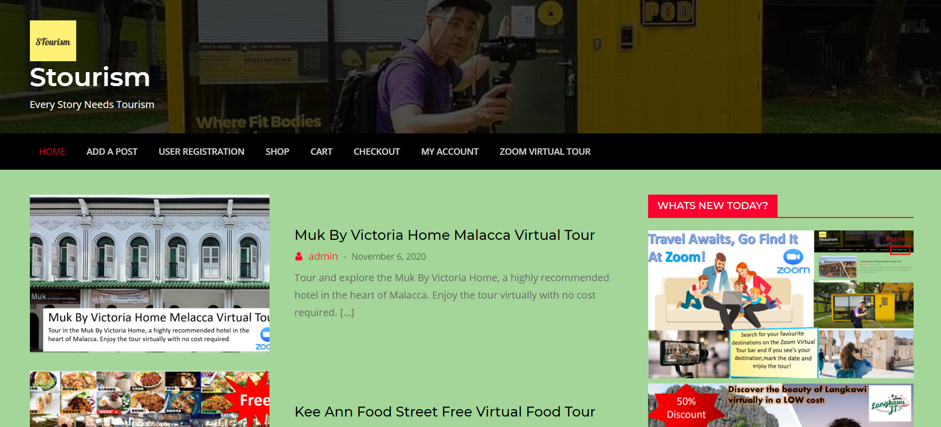
Task: Click the 50% Discount red badge
Action: 686,407
